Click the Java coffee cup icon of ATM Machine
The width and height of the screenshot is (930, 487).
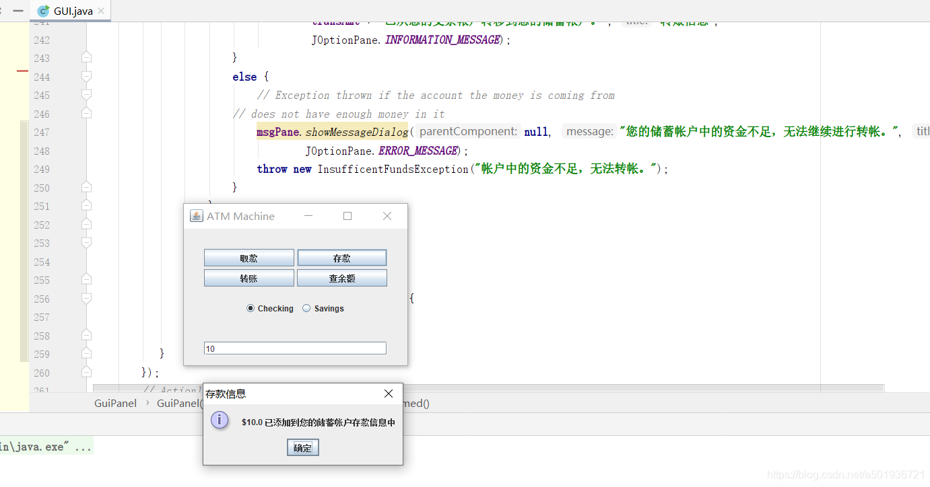click(196, 216)
